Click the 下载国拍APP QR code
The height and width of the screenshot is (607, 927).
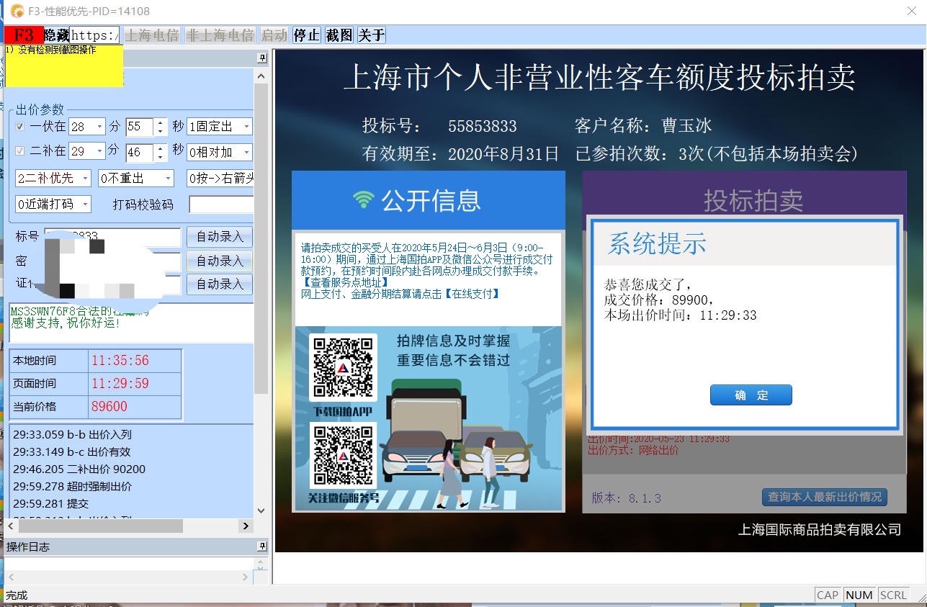click(343, 367)
